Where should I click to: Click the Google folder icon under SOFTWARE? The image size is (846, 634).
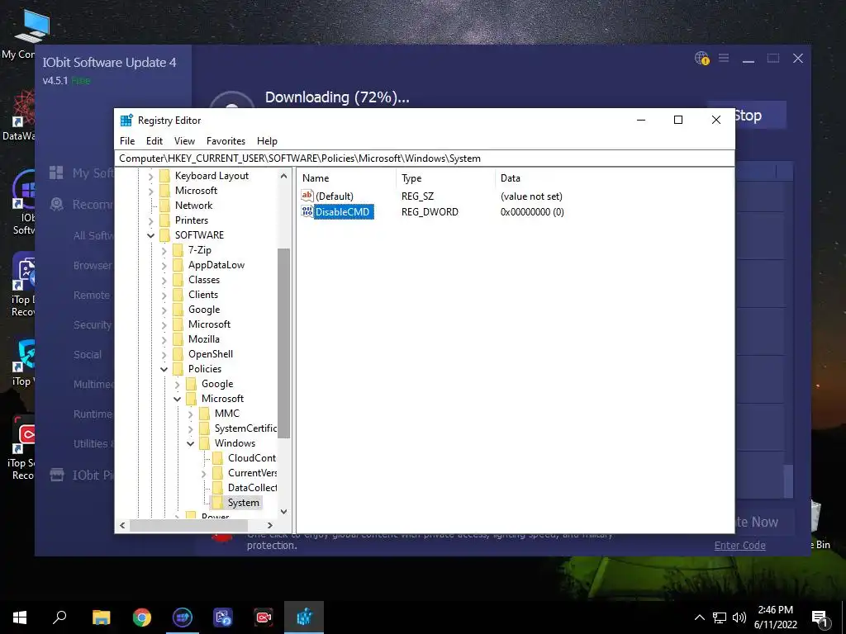click(178, 310)
